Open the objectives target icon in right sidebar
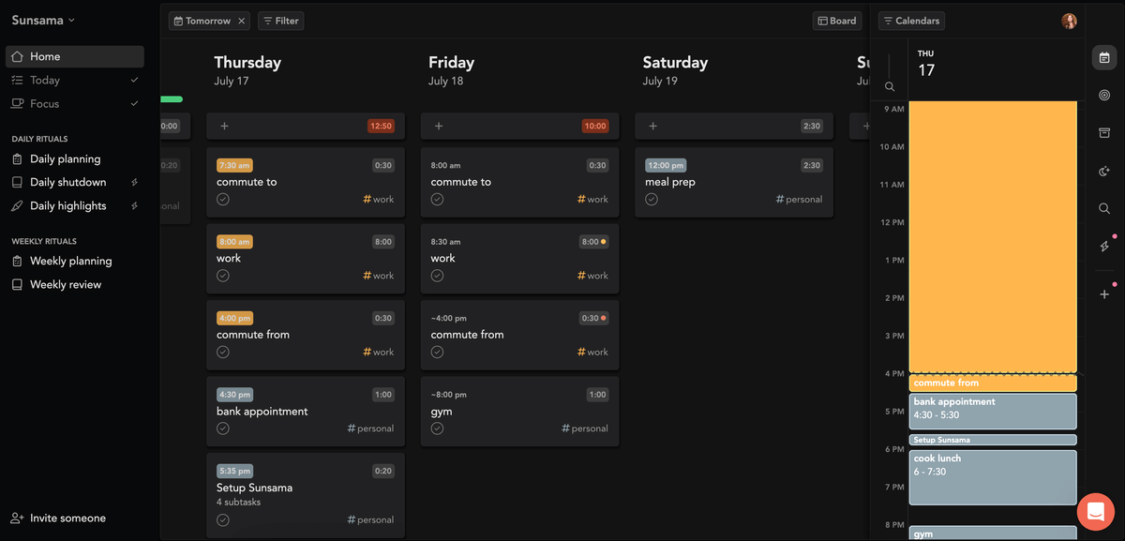 click(1104, 96)
